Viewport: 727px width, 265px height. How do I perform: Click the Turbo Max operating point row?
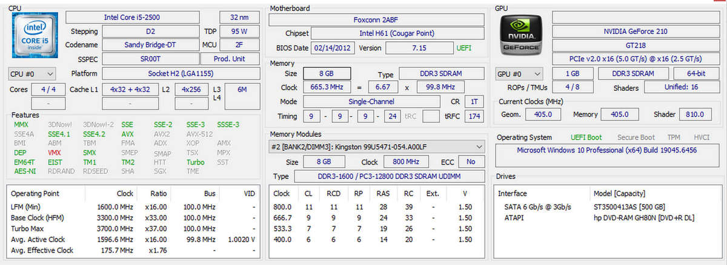(134, 229)
